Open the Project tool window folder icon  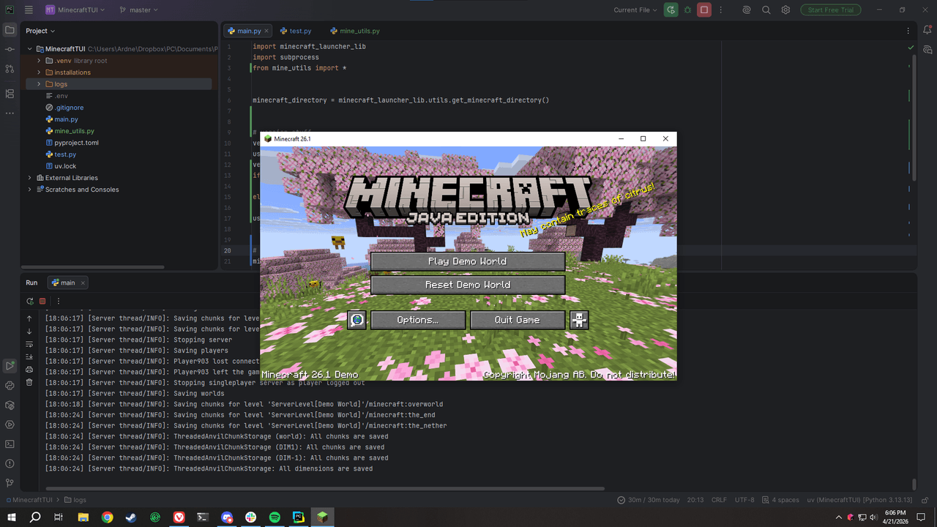tap(10, 30)
